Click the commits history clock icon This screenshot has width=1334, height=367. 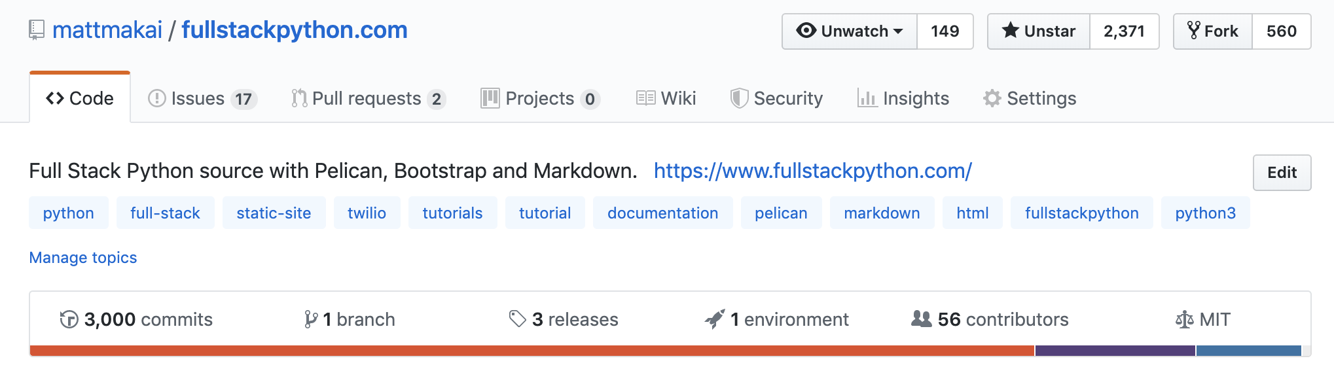tap(69, 319)
